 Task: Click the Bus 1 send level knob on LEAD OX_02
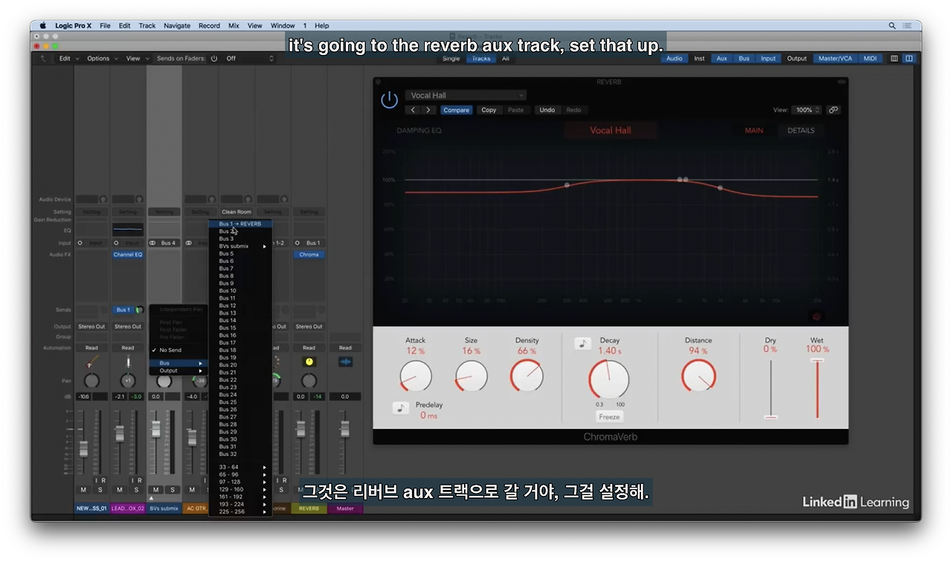pyautogui.click(x=138, y=310)
